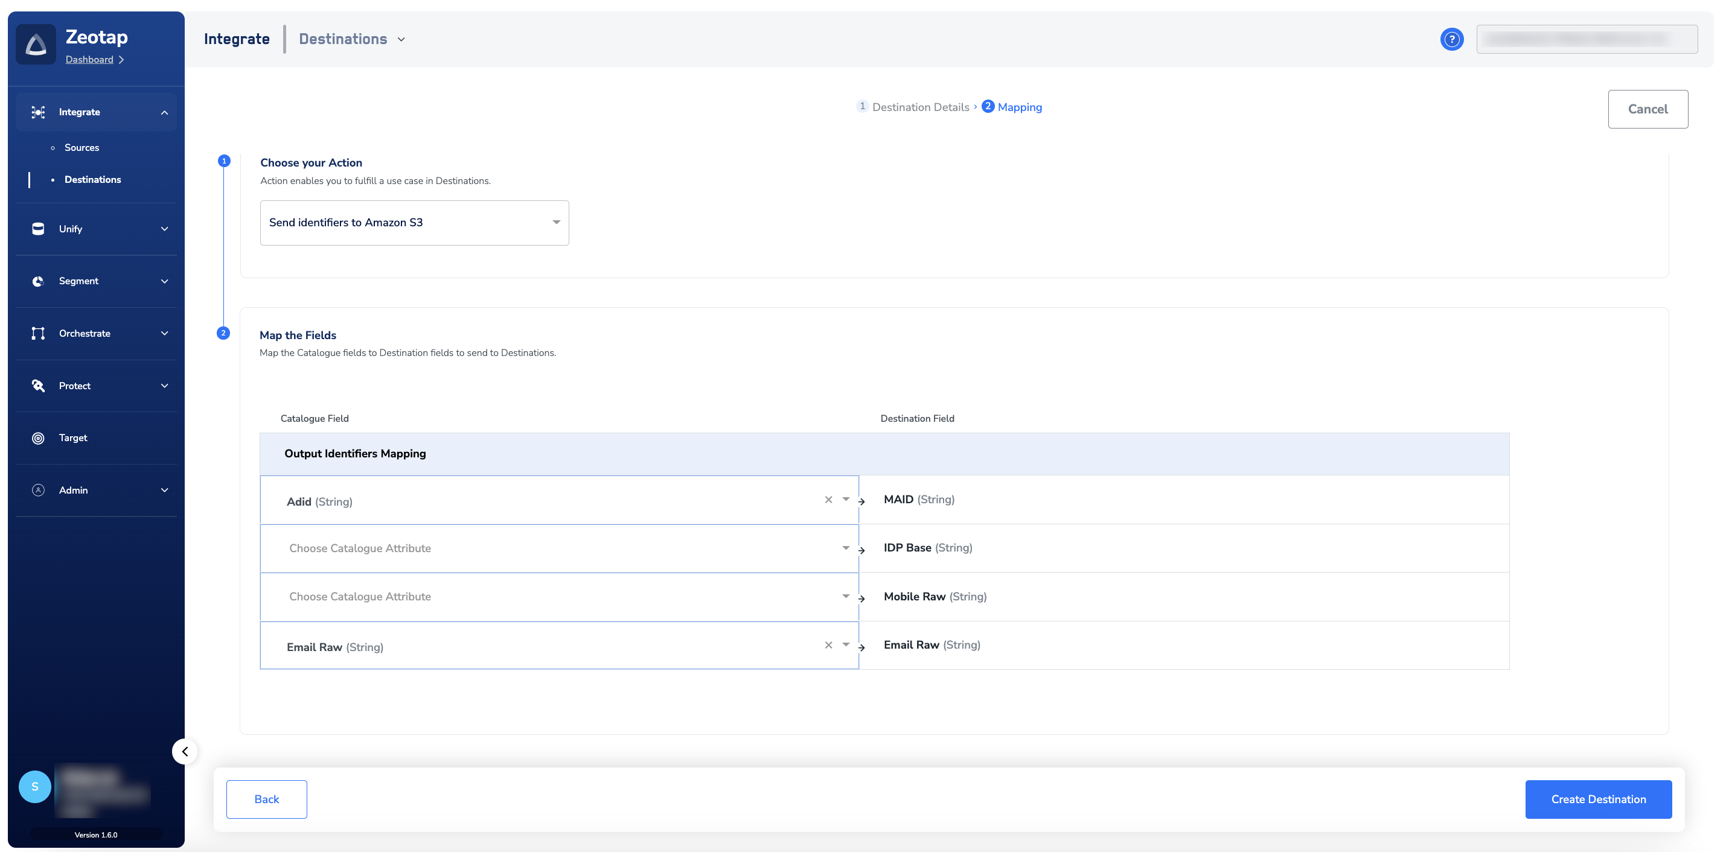
Task: Collapse sidebar with the left arrow button
Action: (x=185, y=751)
